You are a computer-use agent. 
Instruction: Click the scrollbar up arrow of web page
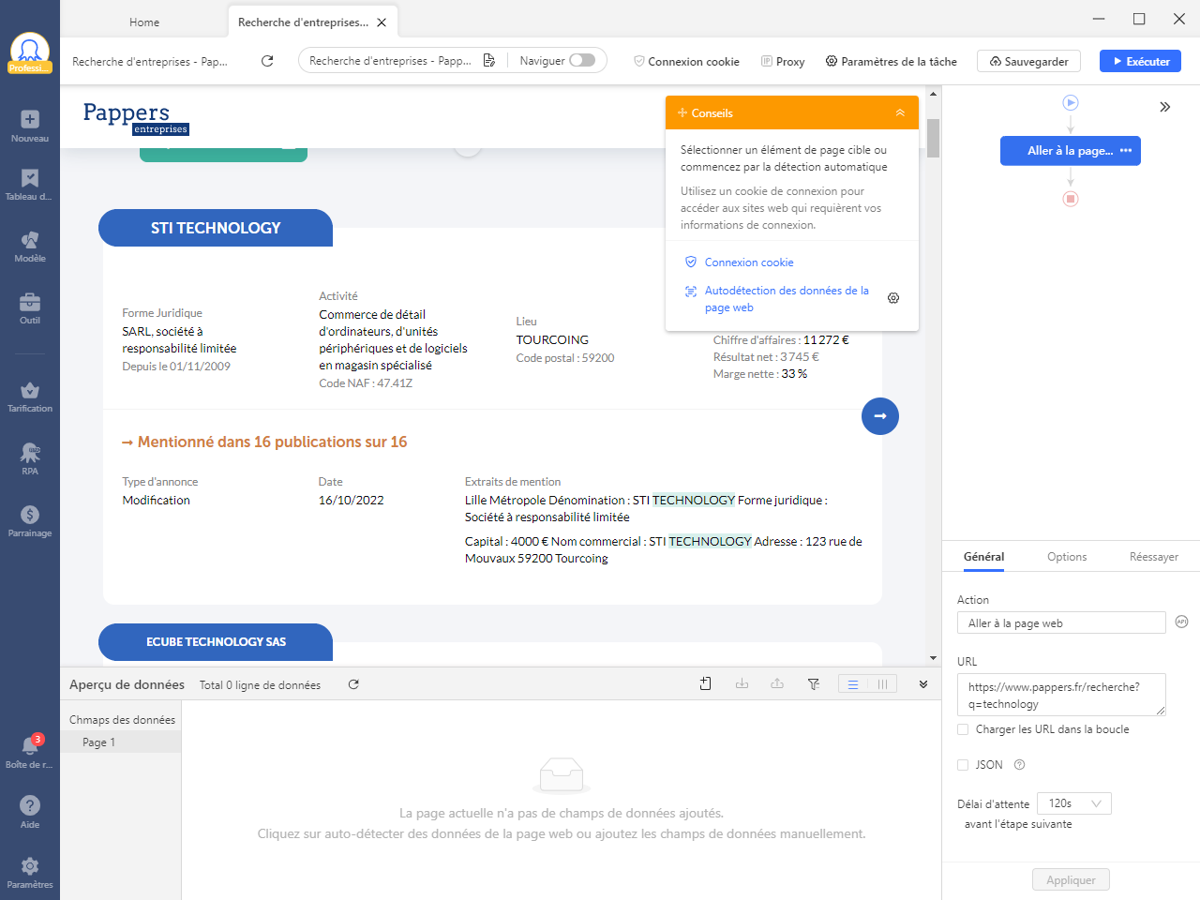[933, 94]
